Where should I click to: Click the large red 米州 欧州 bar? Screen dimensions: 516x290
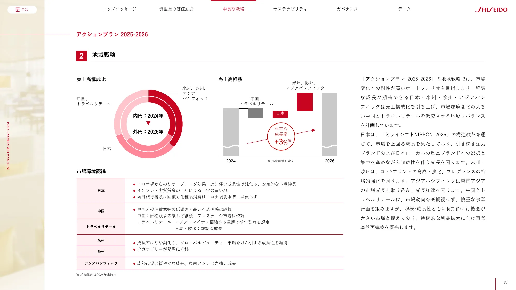(305, 102)
